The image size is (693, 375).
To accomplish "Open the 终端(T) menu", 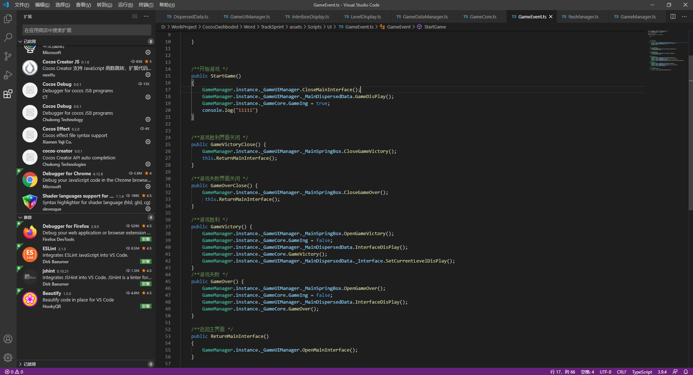I will coord(146,5).
